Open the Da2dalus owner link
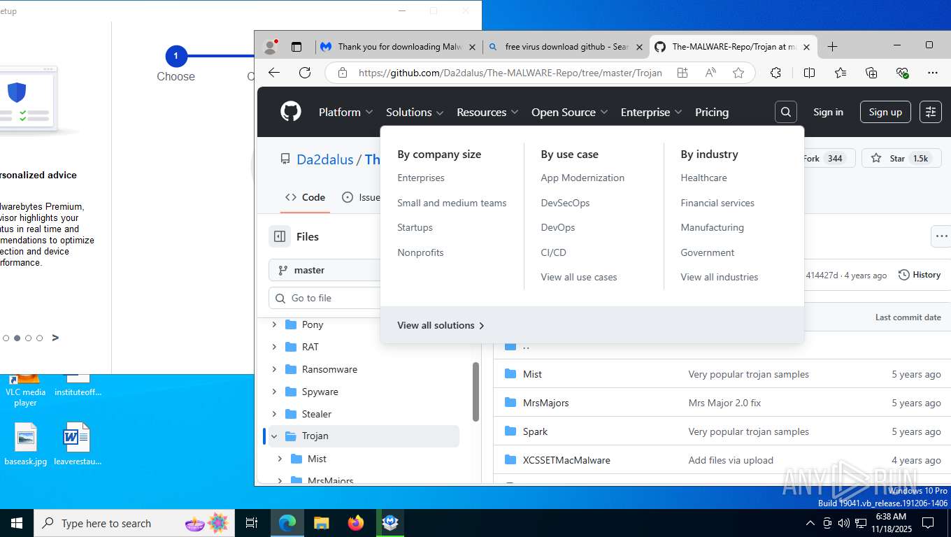The width and height of the screenshot is (951, 537). (325, 159)
